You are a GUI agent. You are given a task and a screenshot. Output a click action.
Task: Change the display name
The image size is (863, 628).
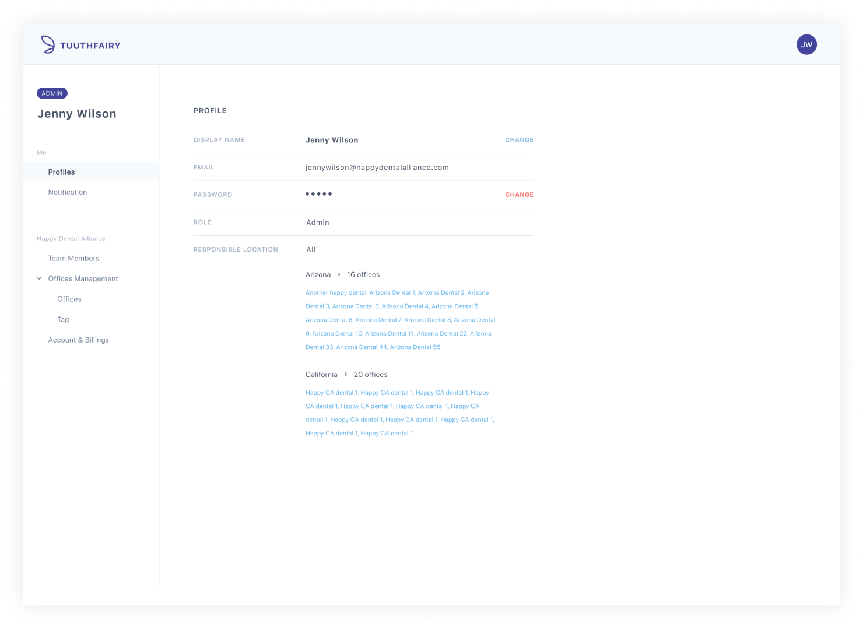coord(519,140)
